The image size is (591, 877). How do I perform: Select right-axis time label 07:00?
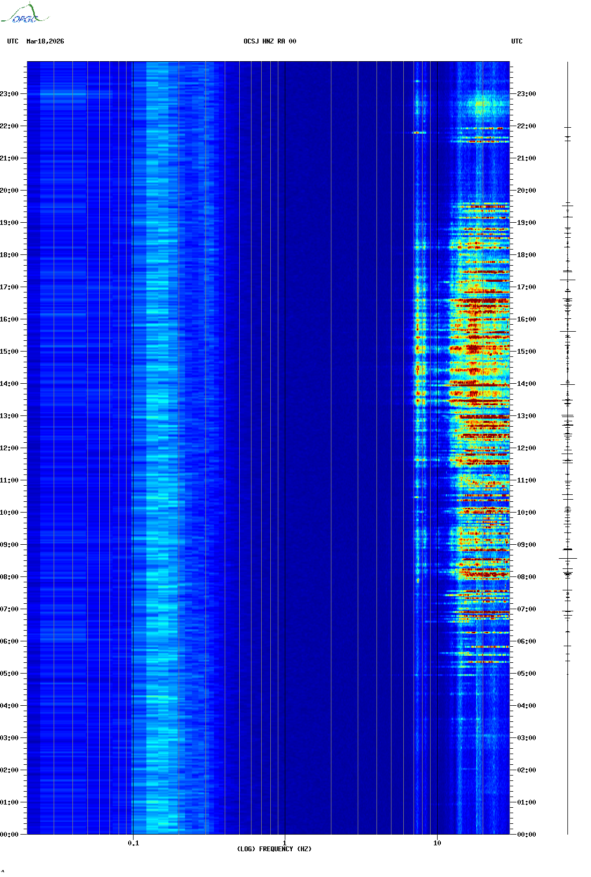(x=527, y=609)
